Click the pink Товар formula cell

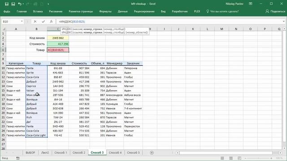(58, 50)
